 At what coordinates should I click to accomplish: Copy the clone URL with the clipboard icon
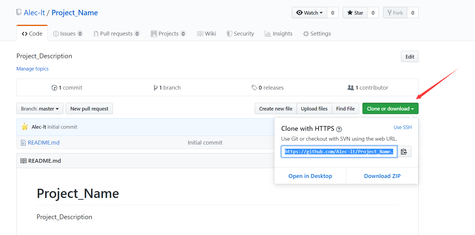coord(404,152)
